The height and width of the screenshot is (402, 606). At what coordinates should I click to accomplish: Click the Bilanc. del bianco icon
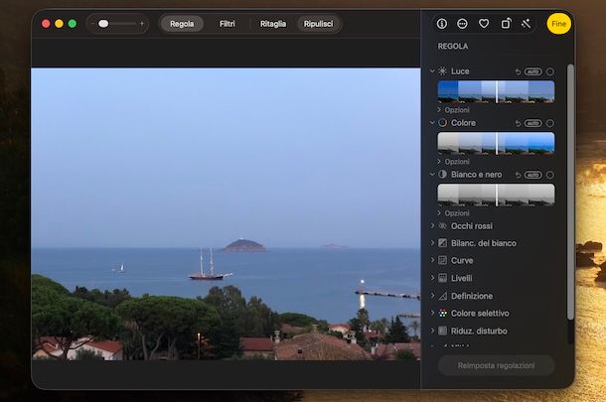pyautogui.click(x=442, y=243)
